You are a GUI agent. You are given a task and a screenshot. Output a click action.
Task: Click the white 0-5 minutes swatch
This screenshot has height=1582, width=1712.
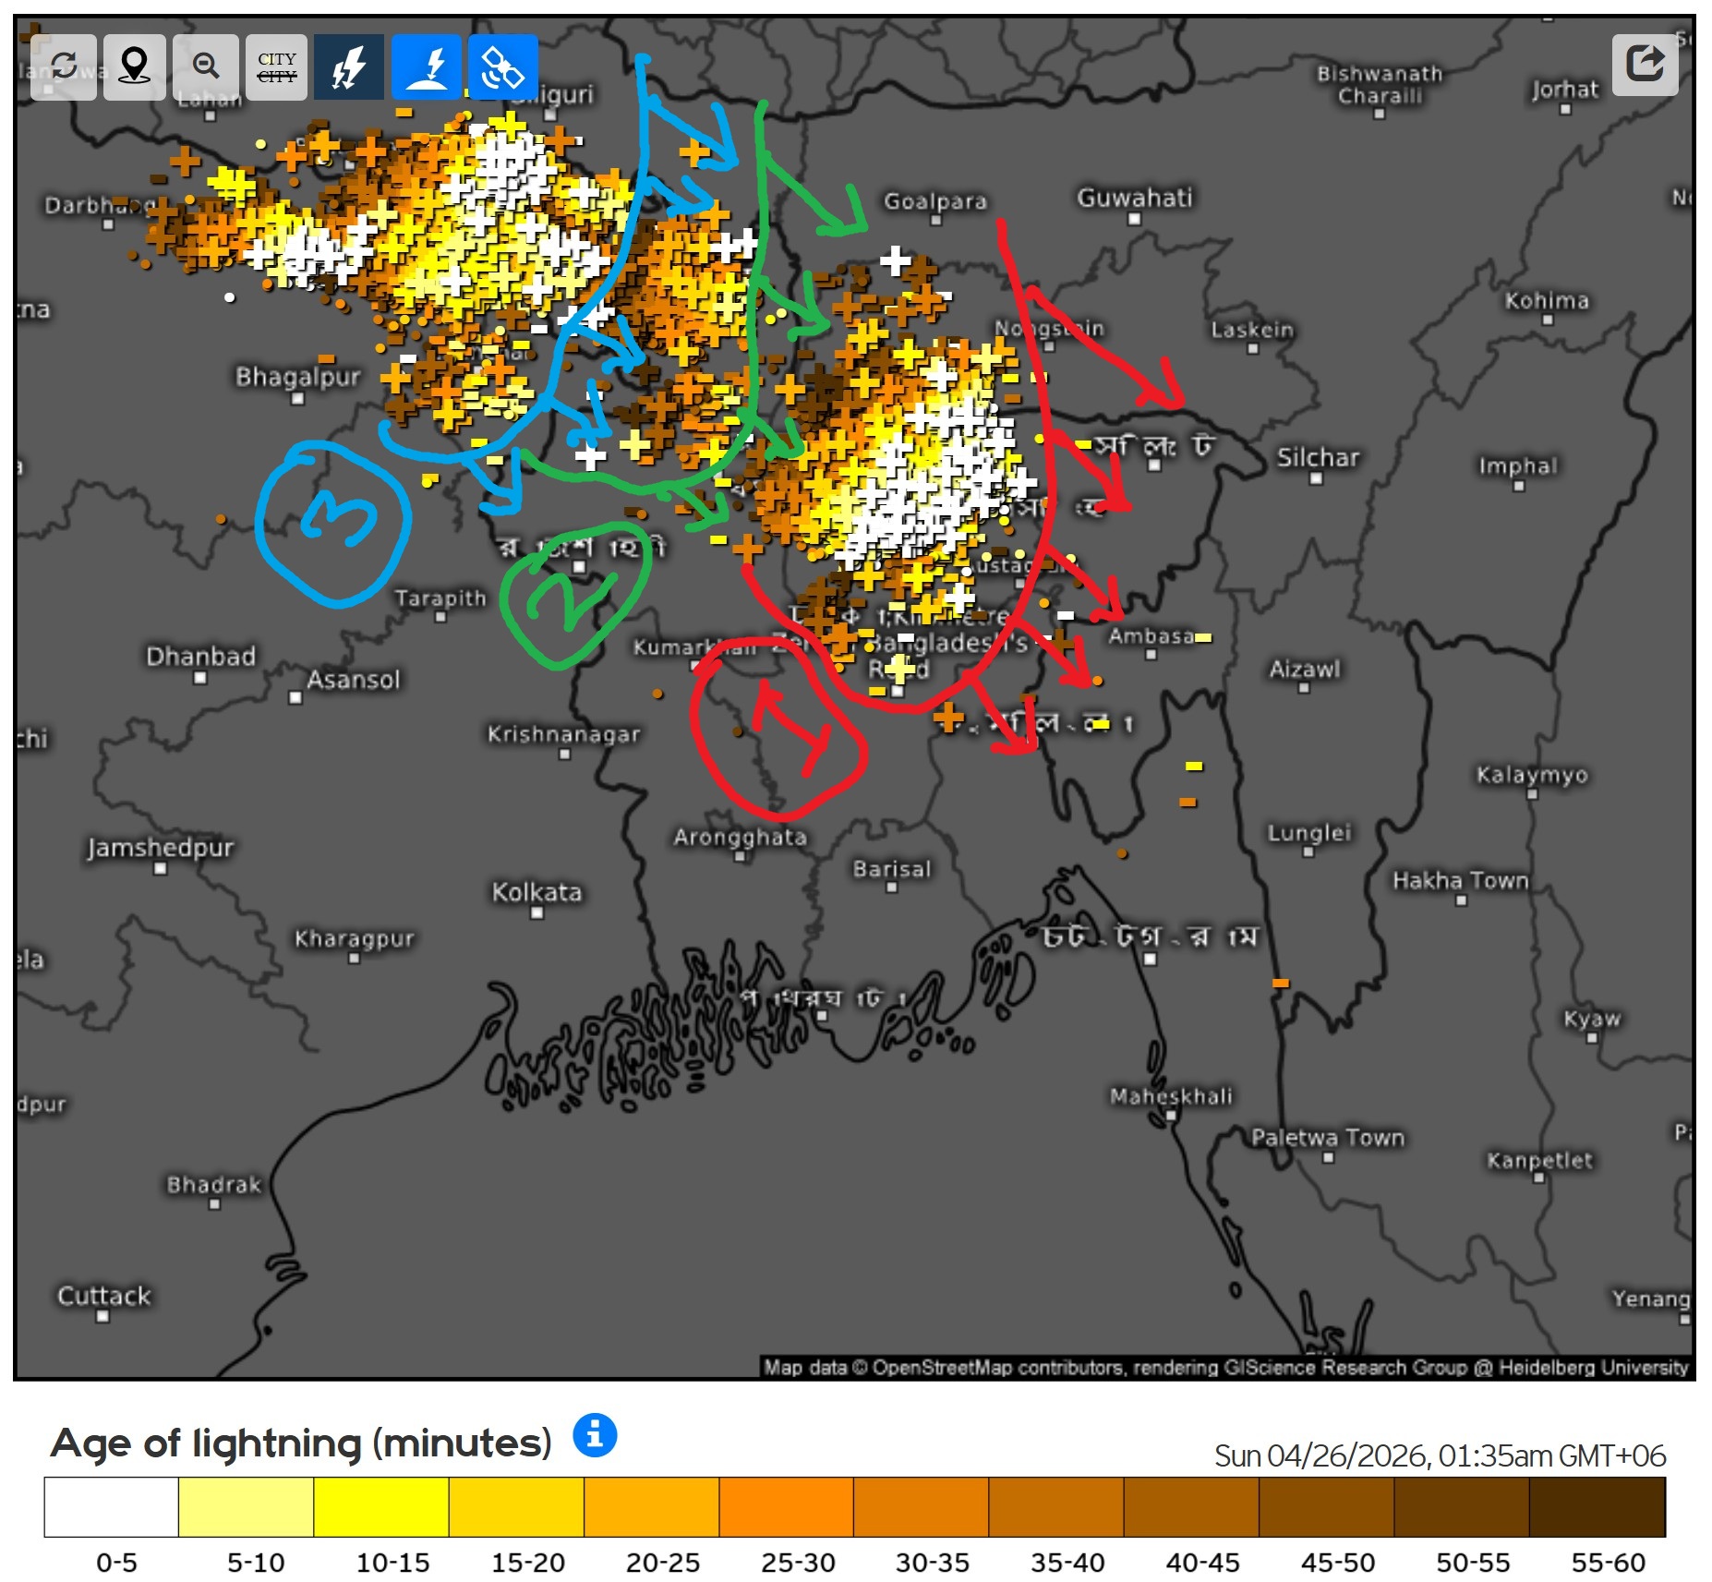111,1506
